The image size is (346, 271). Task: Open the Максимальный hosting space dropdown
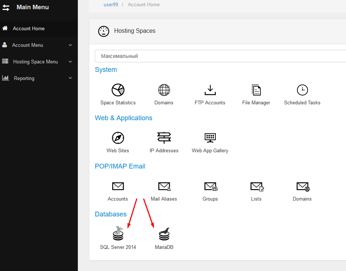[x=220, y=56]
